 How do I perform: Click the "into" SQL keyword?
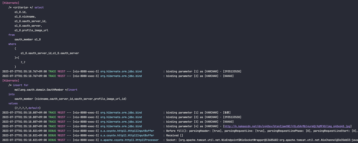(x=11, y=94)
